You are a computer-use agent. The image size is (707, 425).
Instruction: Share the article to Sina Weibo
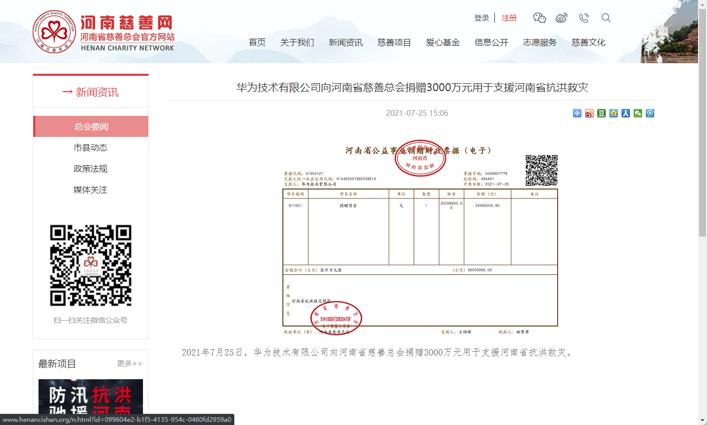(x=589, y=113)
